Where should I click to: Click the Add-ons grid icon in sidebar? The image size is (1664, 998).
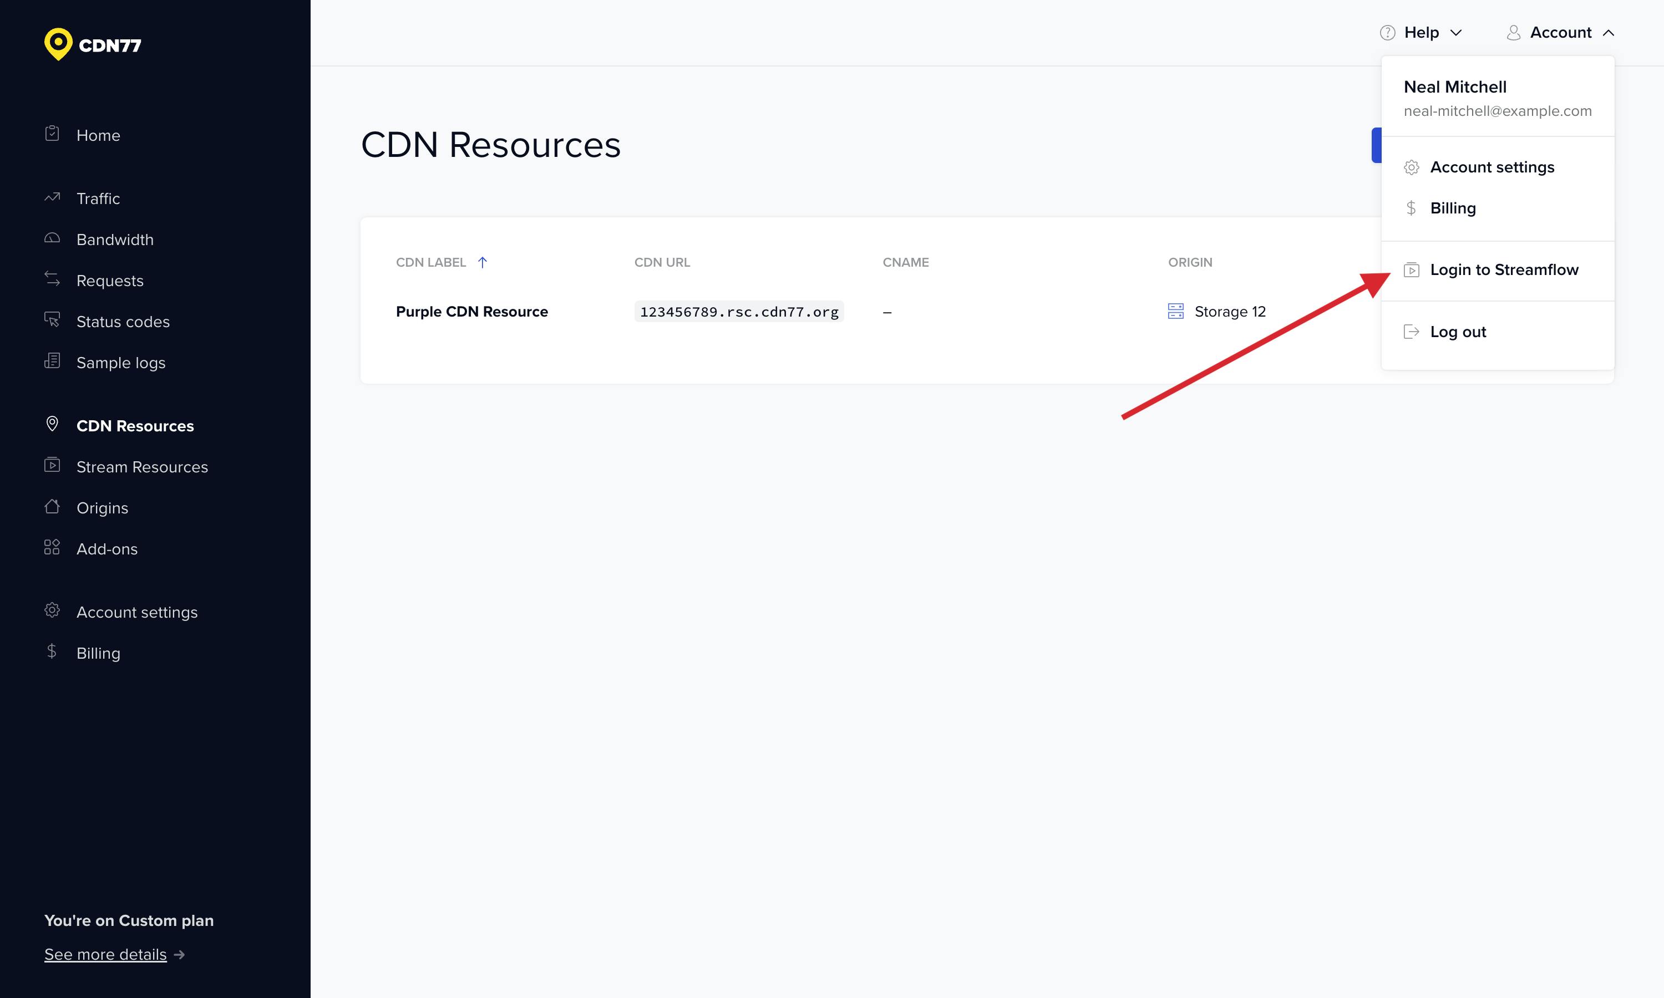(x=53, y=547)
